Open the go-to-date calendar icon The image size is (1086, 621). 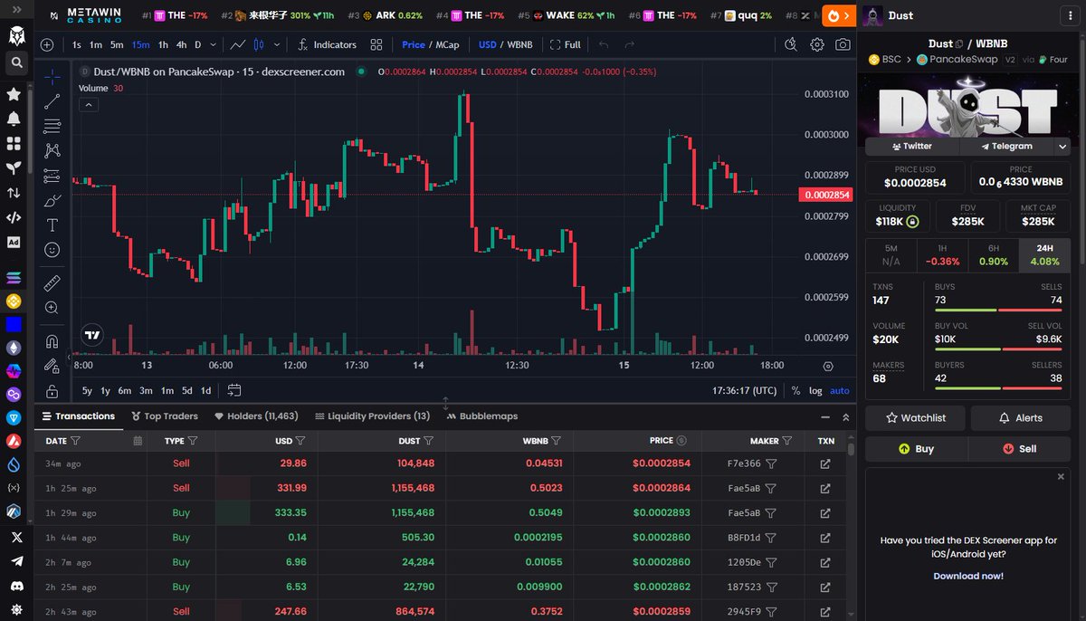(234, 390)
